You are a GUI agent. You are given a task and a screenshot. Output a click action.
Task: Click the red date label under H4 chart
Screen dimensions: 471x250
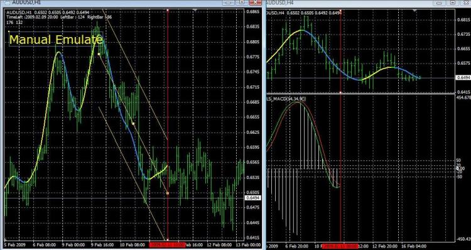pyautogui.click(x=340, y=246)
